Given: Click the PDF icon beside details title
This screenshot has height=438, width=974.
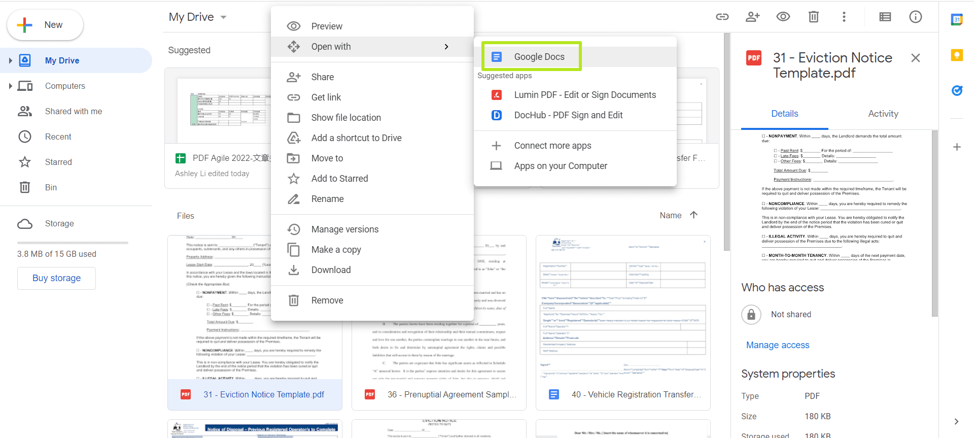Looking at the screenshot, I should click(754, 58).
